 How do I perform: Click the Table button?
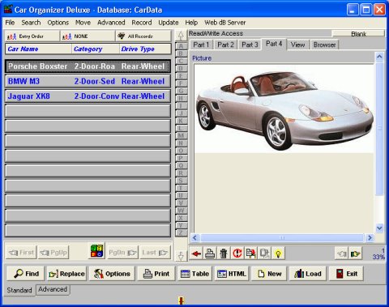point(194,274)
